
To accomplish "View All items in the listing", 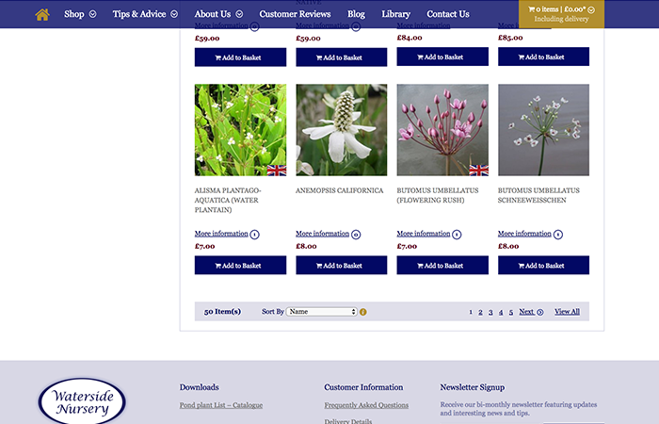I will point(567,312).
